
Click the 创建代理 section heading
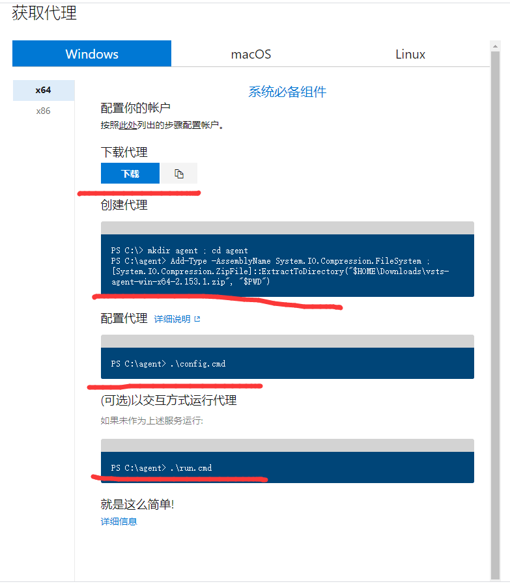(x=124, y=205)
